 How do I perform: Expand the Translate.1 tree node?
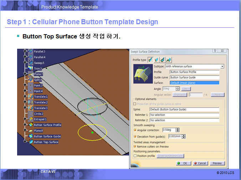pyautogui.click(x=26, y=97)
